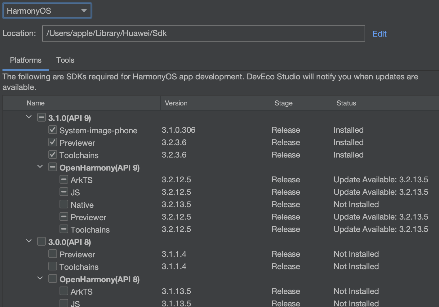Check the OpenHarmony(API 8) group checkbox
The width and height of the screenshot is (439, 307).
53,278
